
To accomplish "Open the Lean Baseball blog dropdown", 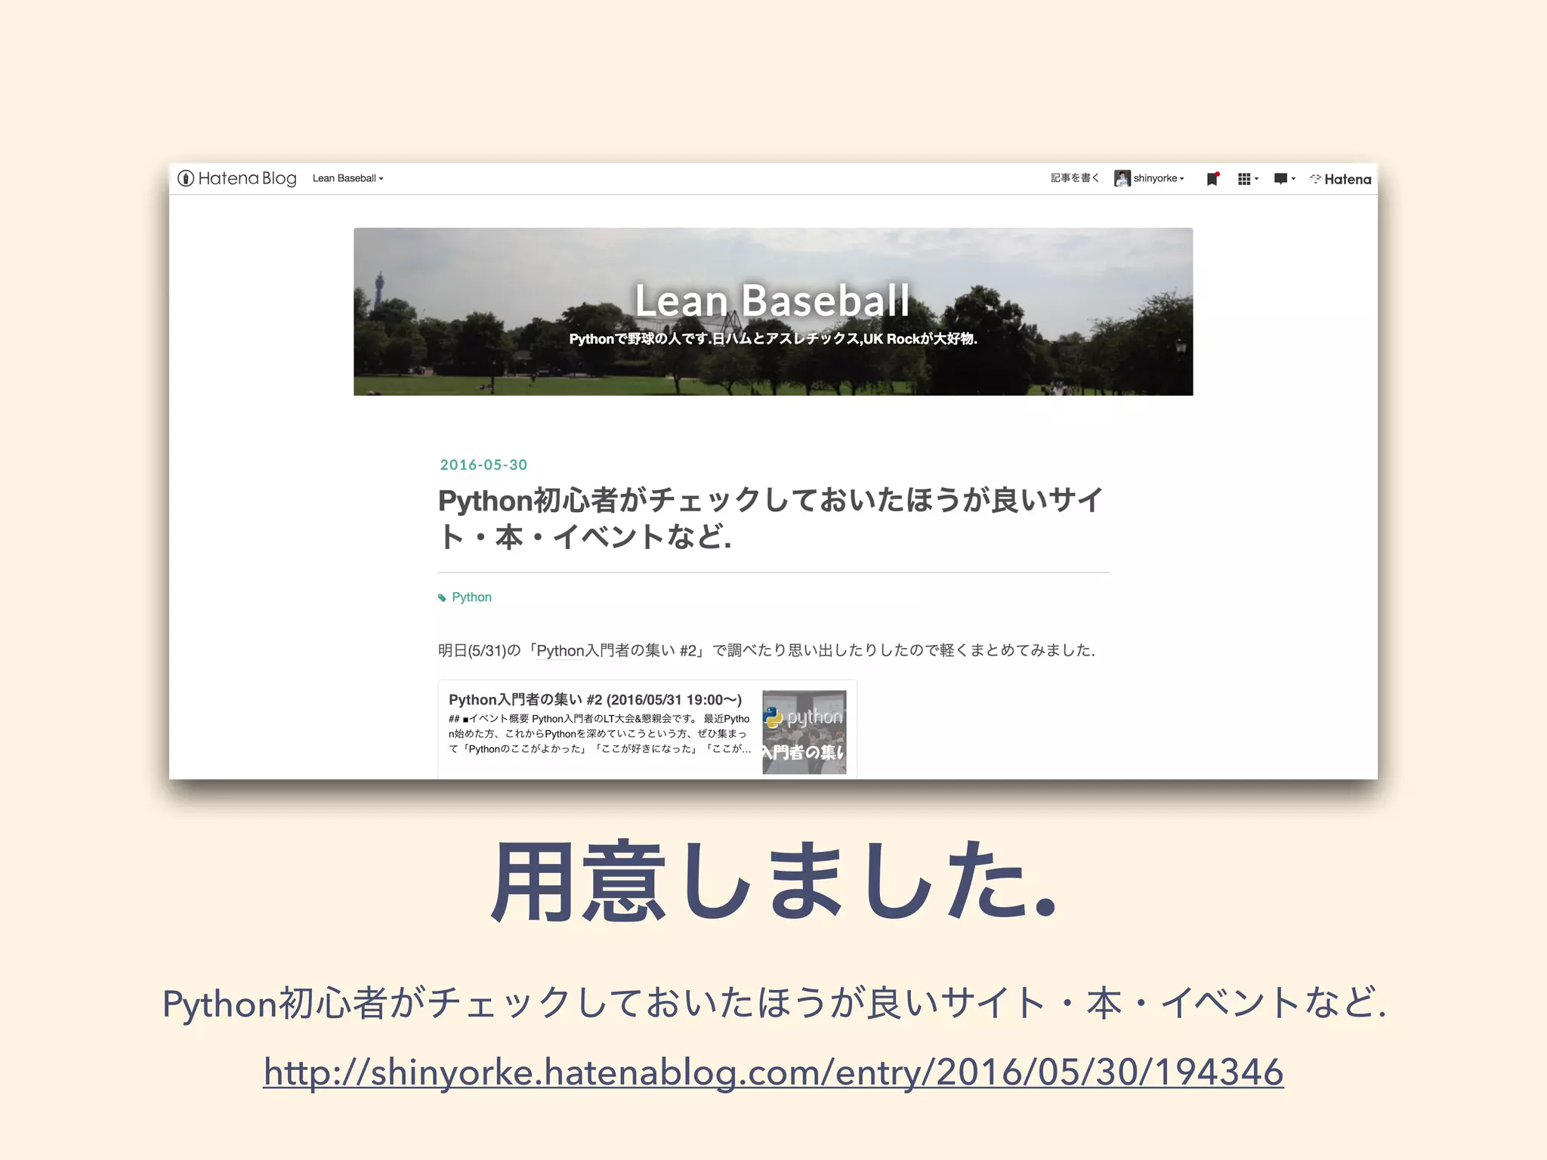I will (347, 178).
